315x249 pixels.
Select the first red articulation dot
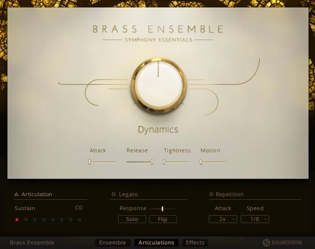(17, 219)
